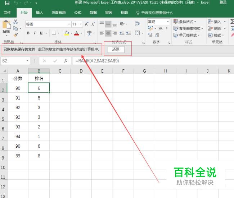Switch to the 视图 tab
Image resolution: width=234 pixels, height=198 pixels.
pos(124,13)
